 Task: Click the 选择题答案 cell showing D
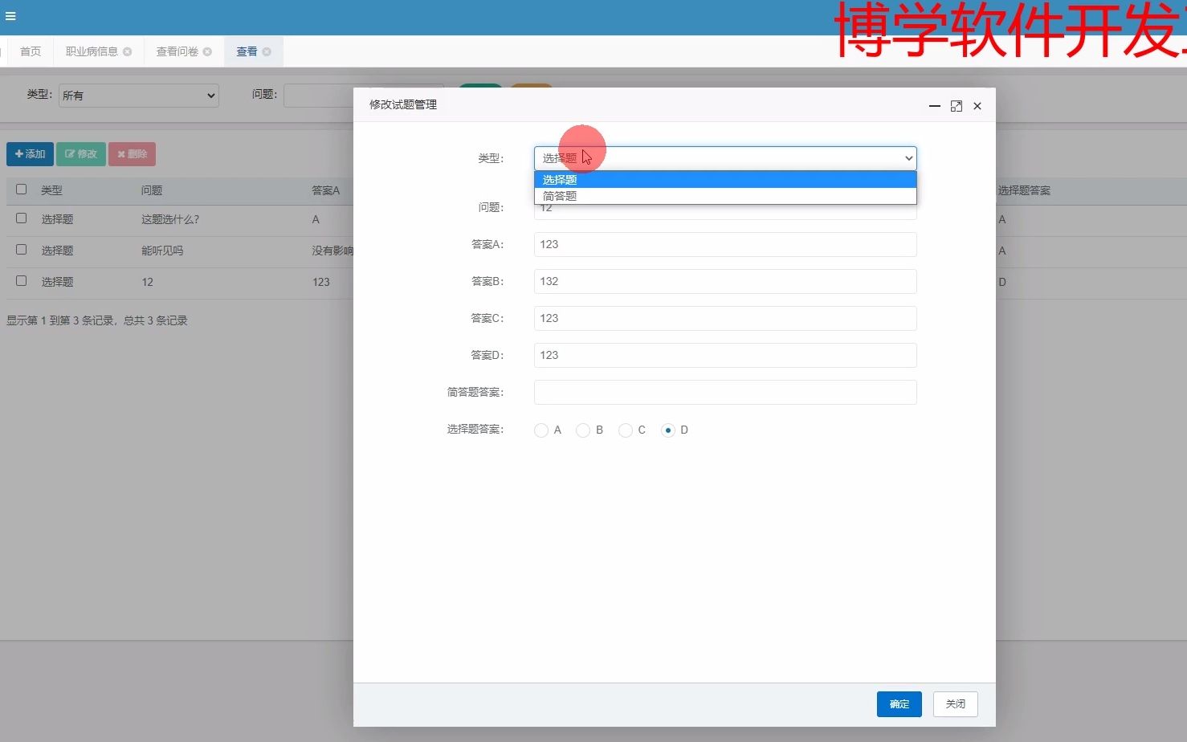coord(1002,282)
